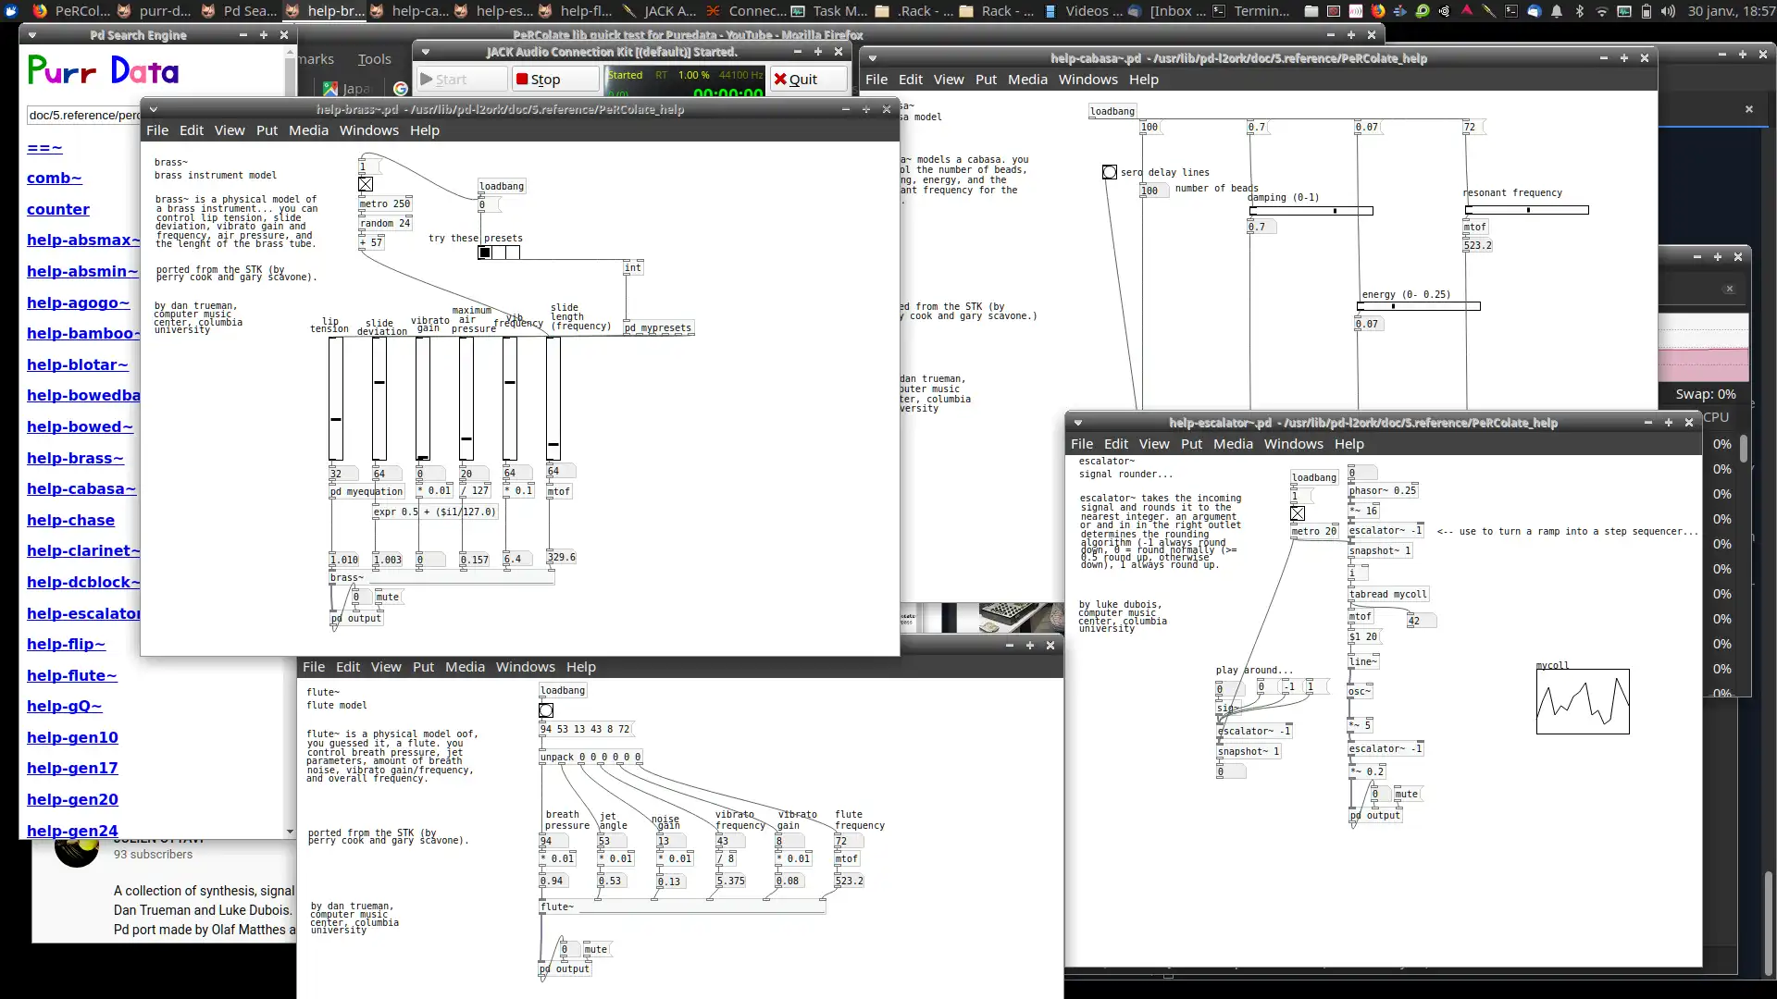This screenshot has width=1777, height=999.
Task: Click the red arrow tray icon
Action: point(1467,11)
